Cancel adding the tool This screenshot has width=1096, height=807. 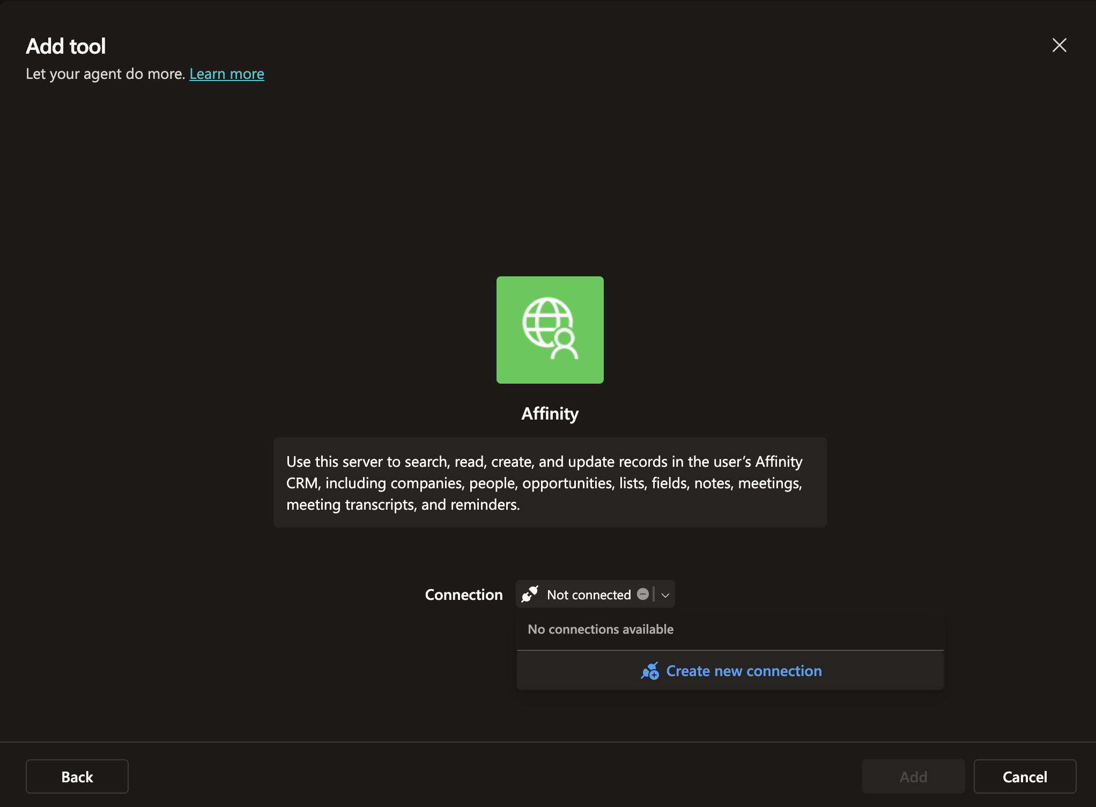(x=1025, y=776)
